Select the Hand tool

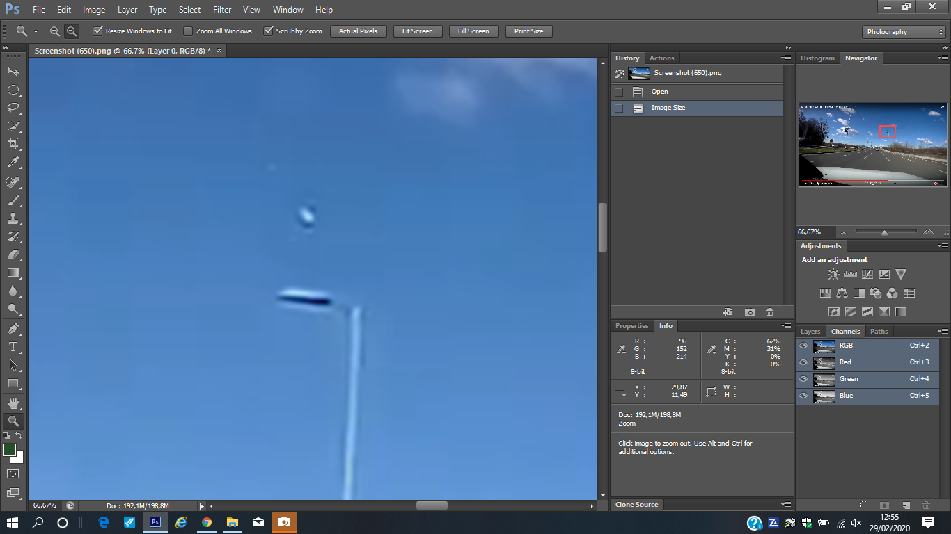click(x=13, y=403)
